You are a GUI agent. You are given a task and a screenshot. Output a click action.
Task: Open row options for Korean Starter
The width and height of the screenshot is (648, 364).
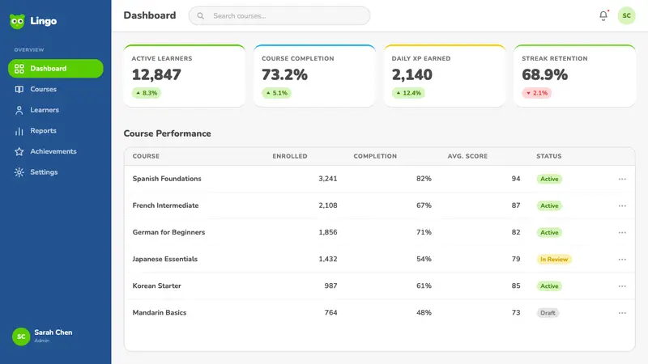tap(622, 286)
